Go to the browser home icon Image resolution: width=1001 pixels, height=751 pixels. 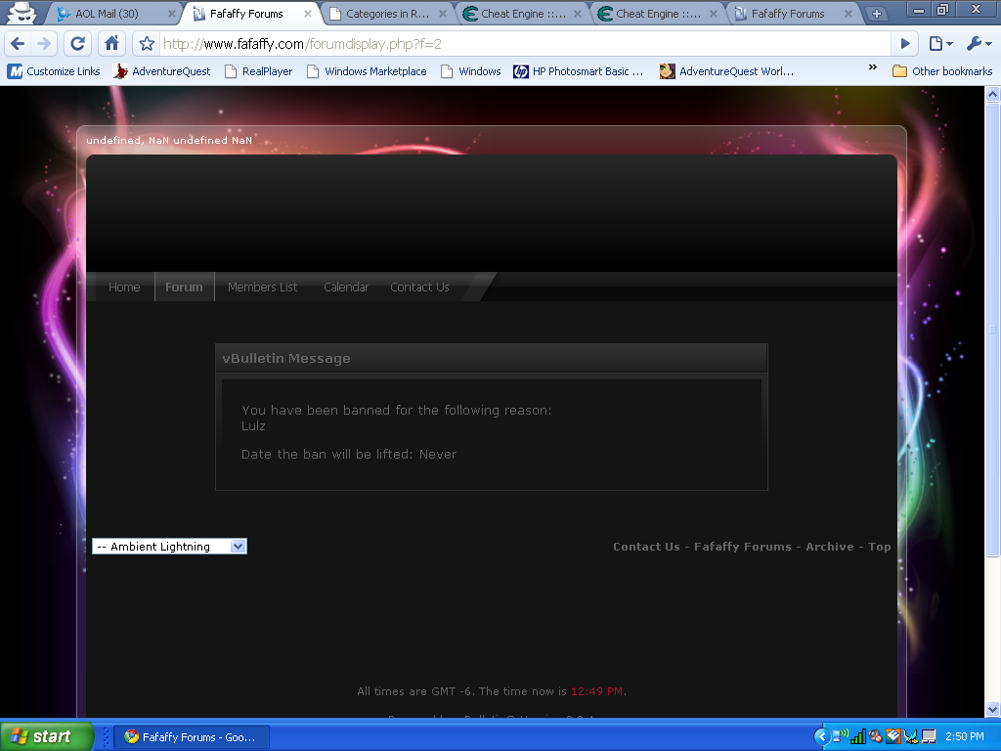(111, 43)
